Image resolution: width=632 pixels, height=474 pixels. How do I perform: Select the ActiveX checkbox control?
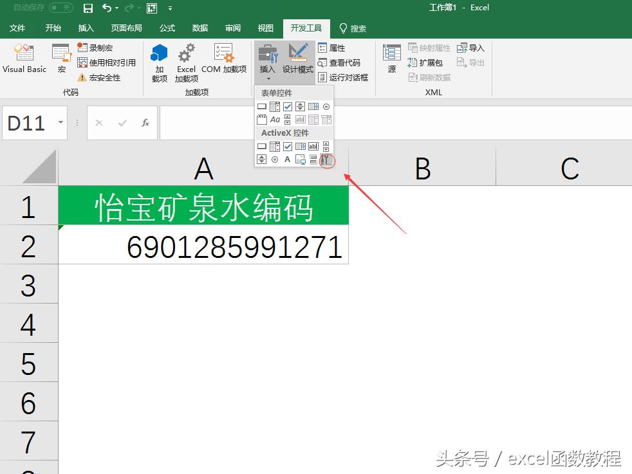(288, 146)
